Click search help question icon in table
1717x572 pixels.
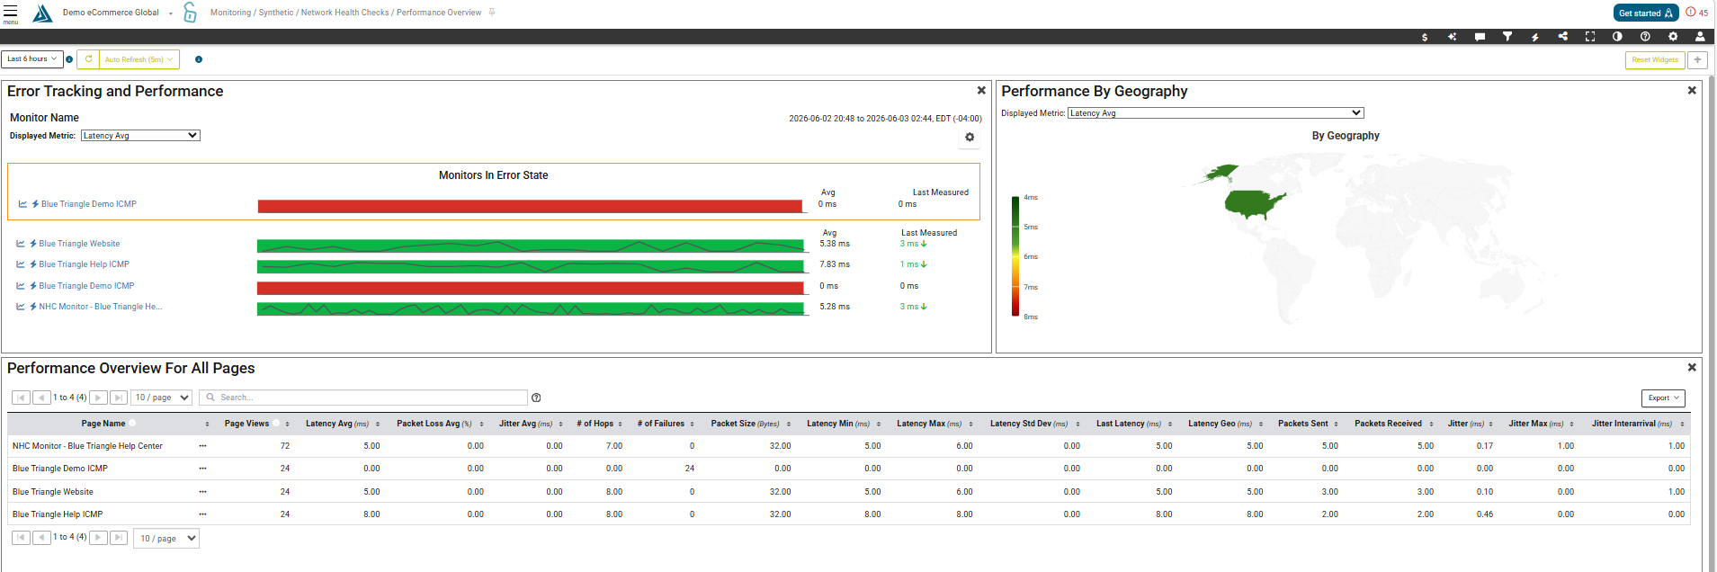[536, 398]
